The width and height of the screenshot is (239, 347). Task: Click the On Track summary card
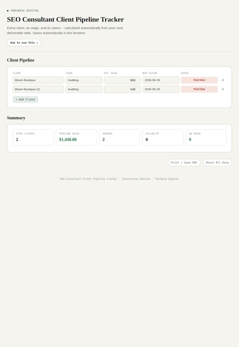[x=206, y=137]
